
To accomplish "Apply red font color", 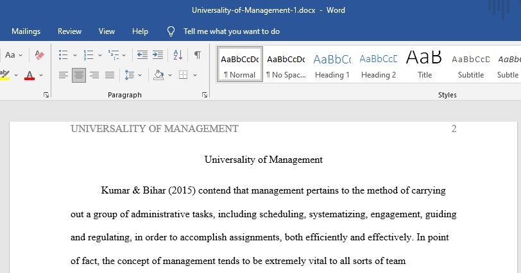I will point(30,75).
